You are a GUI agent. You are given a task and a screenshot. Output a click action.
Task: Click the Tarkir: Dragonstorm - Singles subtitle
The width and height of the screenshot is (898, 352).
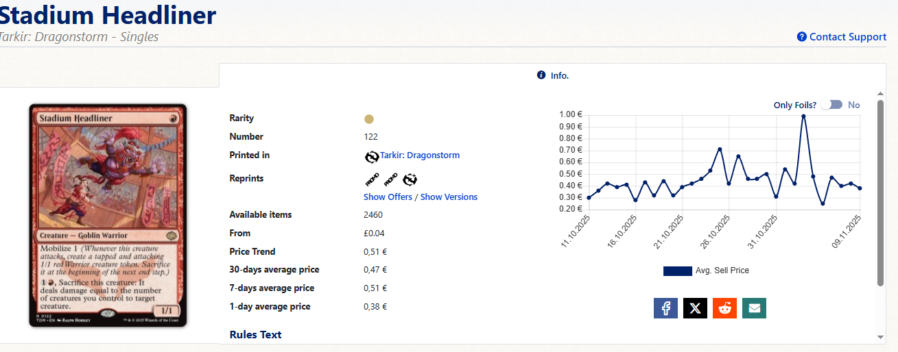(x=79, y=37)
